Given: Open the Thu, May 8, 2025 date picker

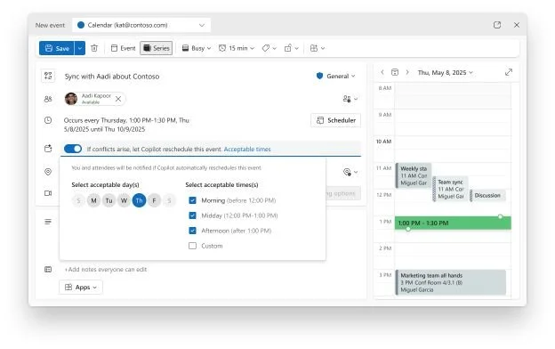Looking at the screenshot, I should click(446, 73).
